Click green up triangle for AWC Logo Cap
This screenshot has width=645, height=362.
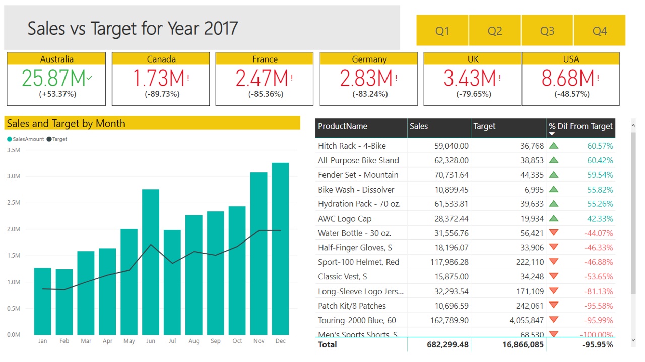click(554, 218)
